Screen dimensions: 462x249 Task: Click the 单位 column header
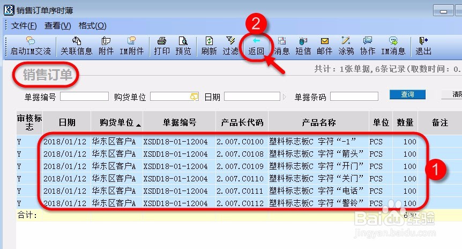[x=381, y=122]
